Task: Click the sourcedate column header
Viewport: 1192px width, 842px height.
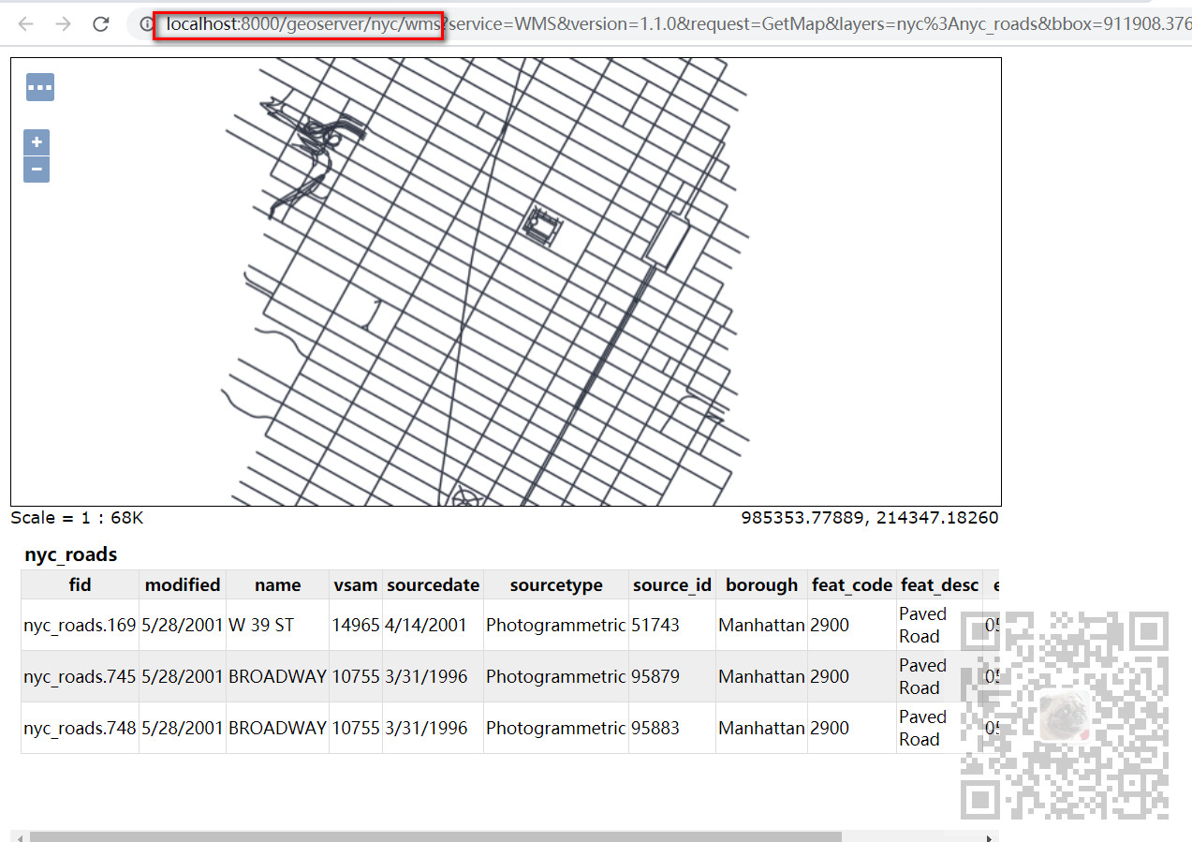Action: pyautogui.click(x=433, y=585)
